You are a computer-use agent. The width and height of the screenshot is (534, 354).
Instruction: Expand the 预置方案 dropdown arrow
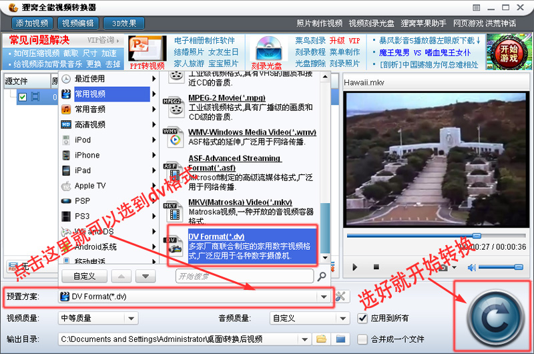pyautogui.click(x=324, y=297)
